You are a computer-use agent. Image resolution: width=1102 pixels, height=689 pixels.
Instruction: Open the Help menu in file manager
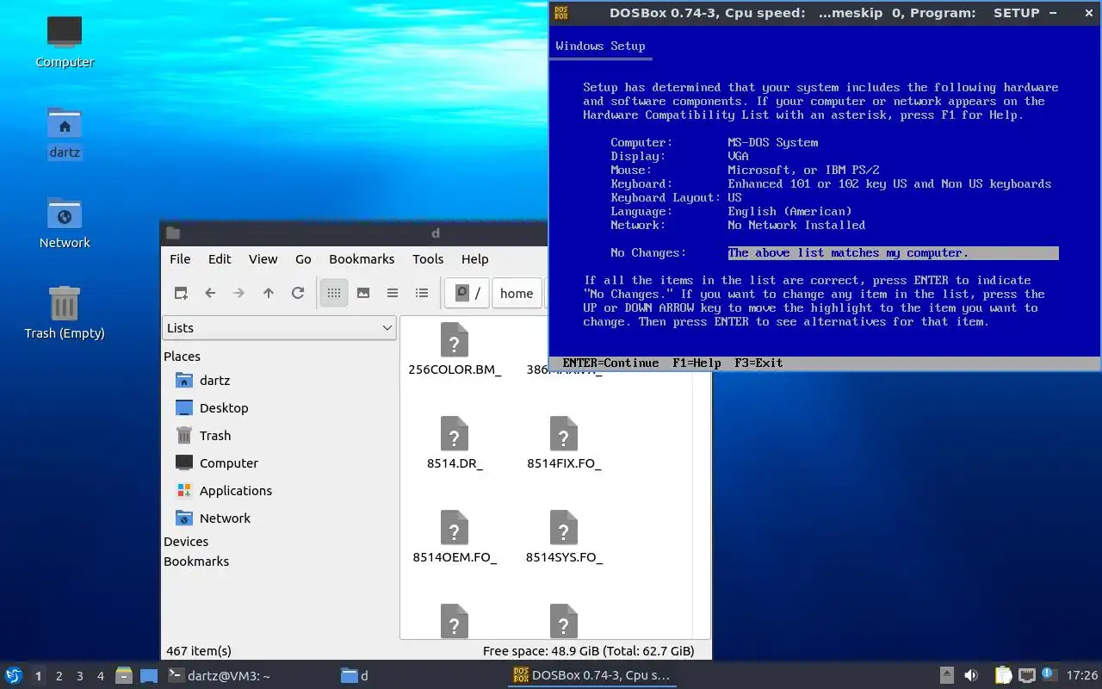coord(474,258)
